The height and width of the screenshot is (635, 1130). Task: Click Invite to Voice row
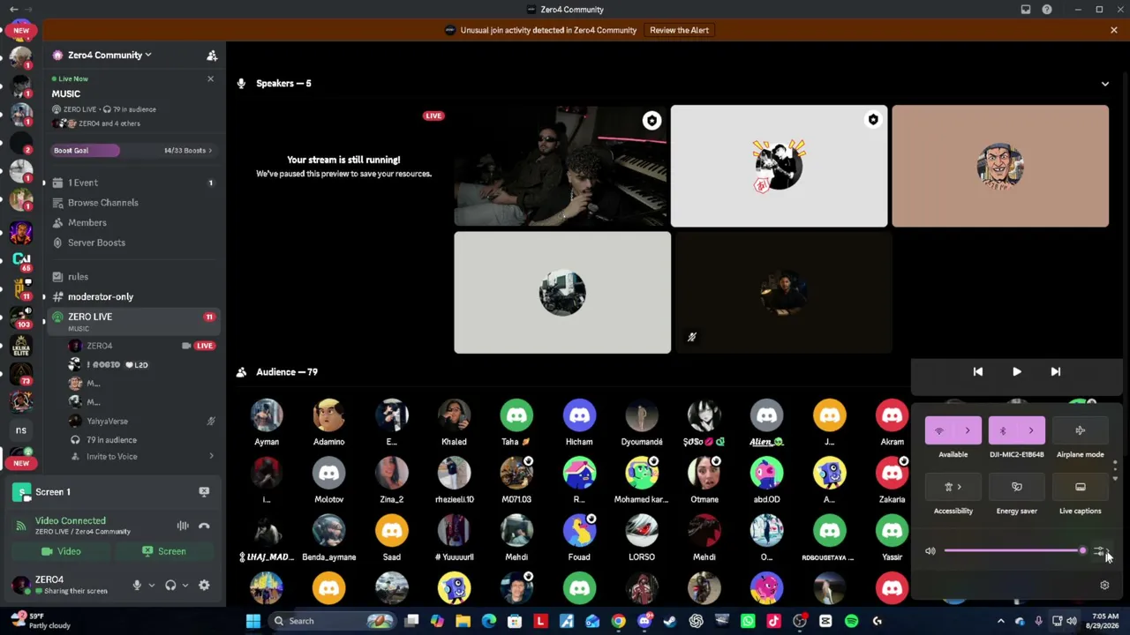(x=141, y=457)
